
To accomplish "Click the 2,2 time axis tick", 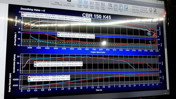I will [93, 87].
